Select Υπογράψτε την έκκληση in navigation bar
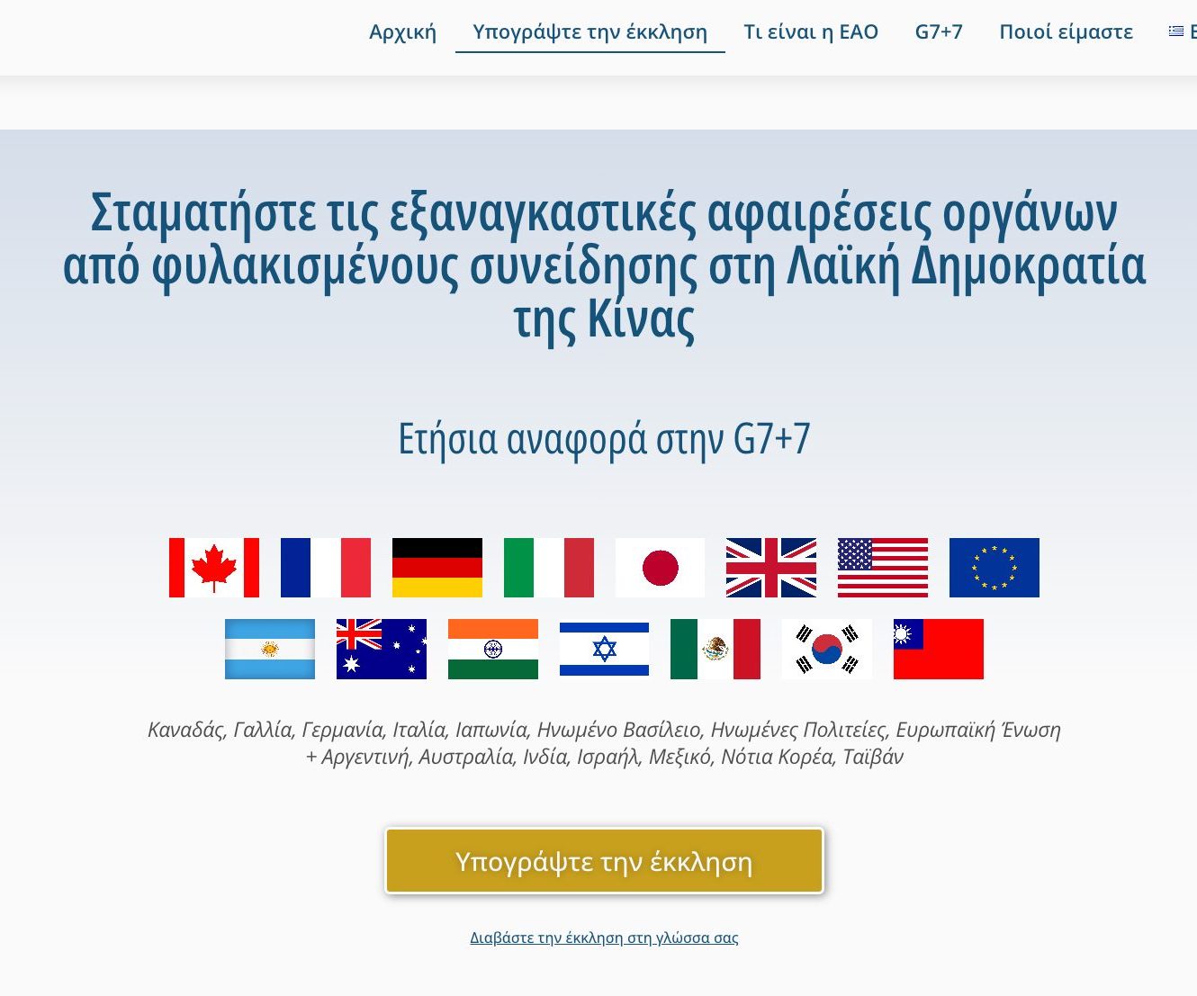Viewport: 1197px width, 996px height. 590,31
